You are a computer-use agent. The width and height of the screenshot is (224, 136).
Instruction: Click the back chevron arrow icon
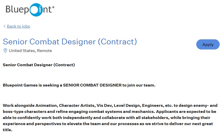click(x=4, y=26)
